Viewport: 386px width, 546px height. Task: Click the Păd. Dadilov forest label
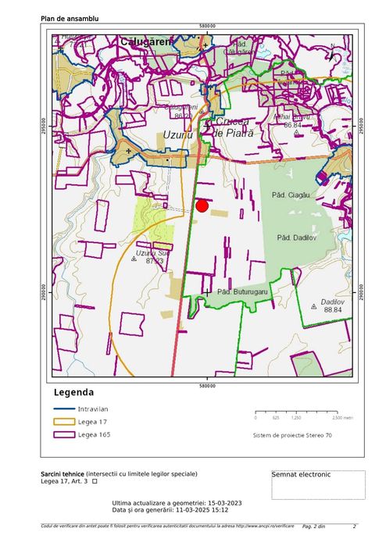coord(297,237)
